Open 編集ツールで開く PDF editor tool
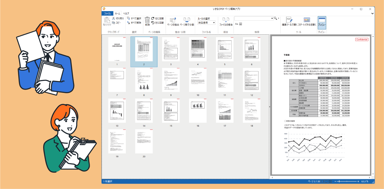 (x=289, y=21)
